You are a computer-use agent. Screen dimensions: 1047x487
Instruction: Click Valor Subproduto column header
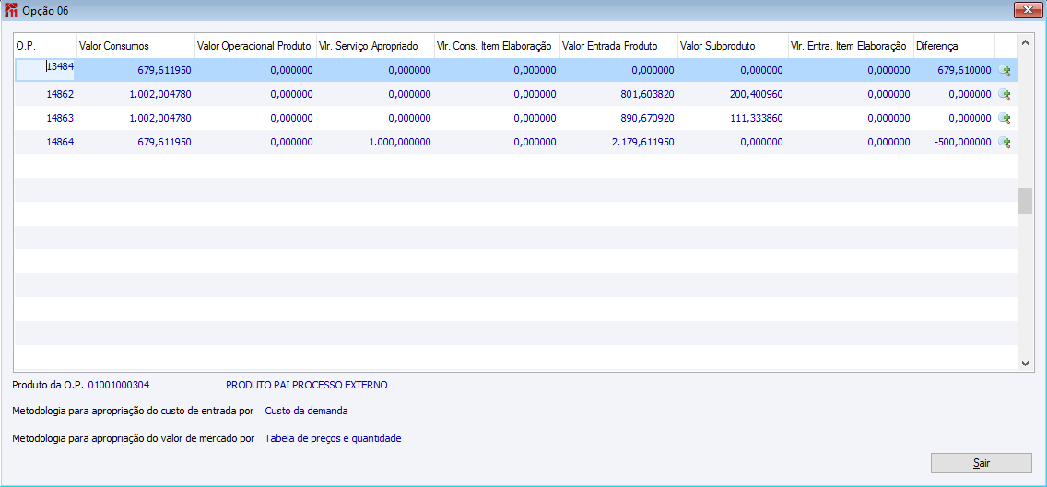[x=733, y=46]
